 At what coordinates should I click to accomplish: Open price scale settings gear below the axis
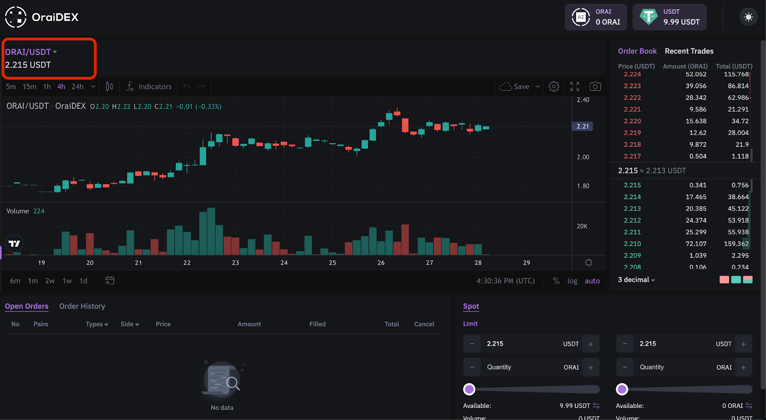[x=589, y=263]
